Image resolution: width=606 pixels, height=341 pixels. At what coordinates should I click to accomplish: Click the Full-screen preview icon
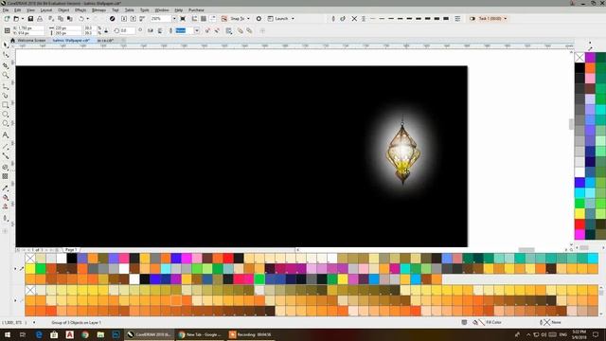[x=183, y=19]
